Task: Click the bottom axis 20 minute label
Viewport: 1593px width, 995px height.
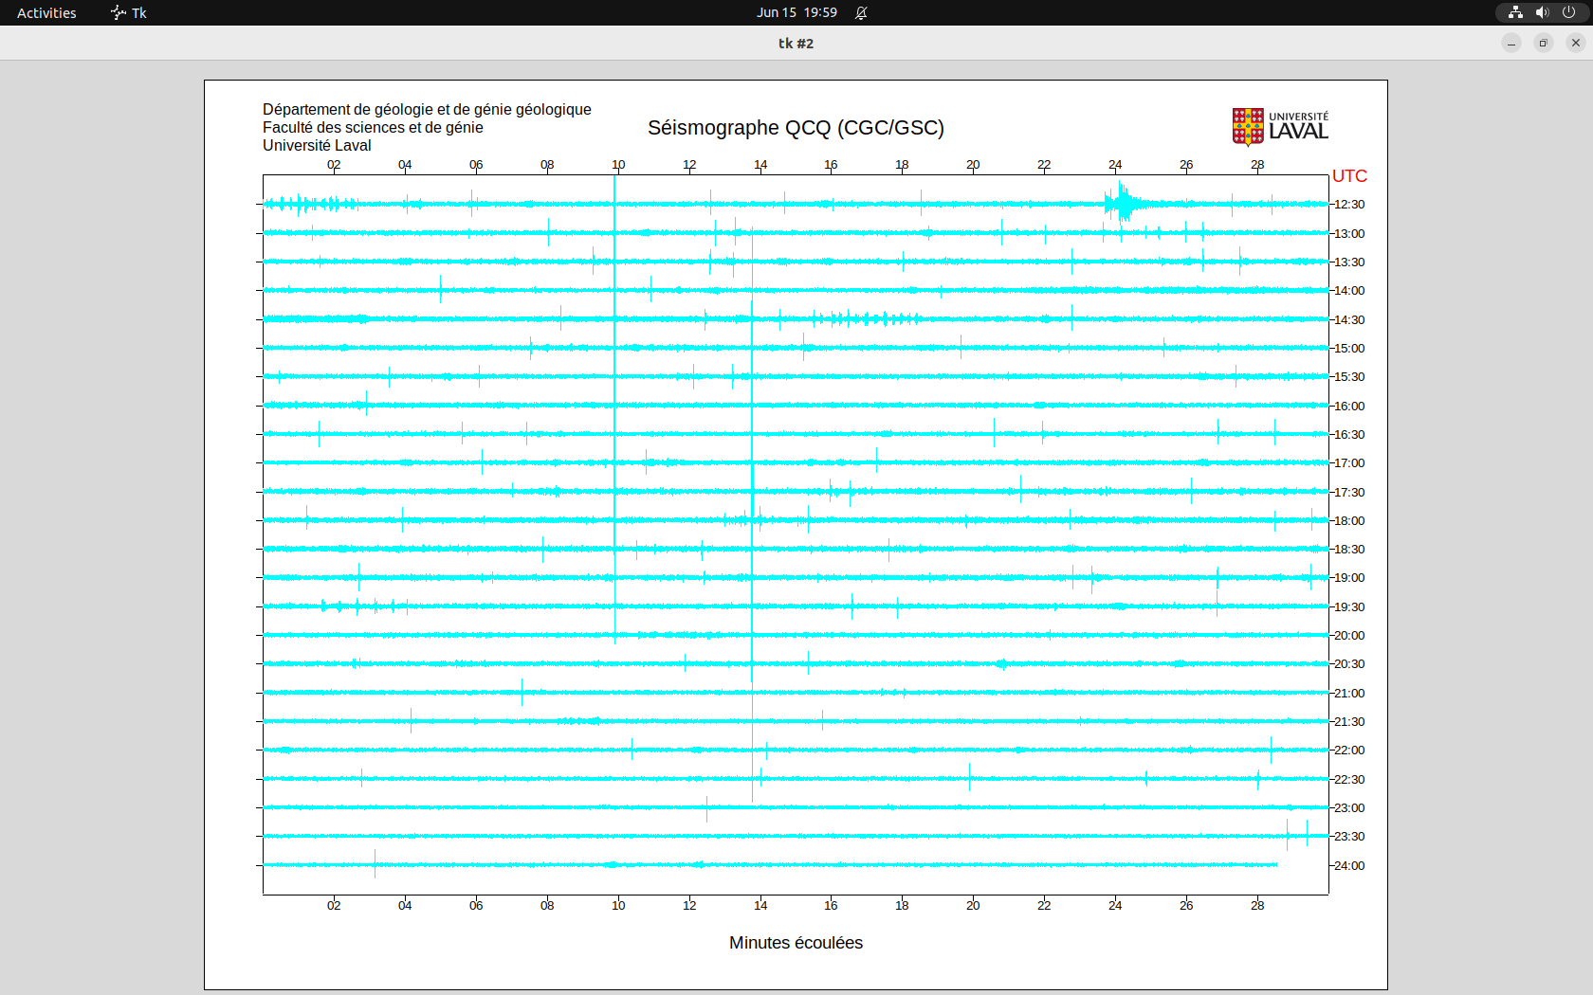Action: (x=973, y=906)
